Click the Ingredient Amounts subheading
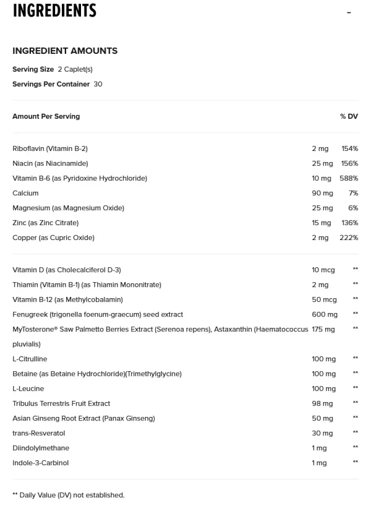 [65, 51]
